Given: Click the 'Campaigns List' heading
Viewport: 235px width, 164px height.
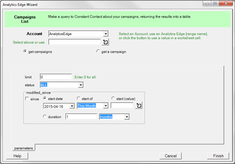Looking at the screenshot, I should (x=25, y=19).
